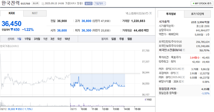214x112 pixels.
Task: Click the 고가 value 36,800
Action: [x=86, y=21]
